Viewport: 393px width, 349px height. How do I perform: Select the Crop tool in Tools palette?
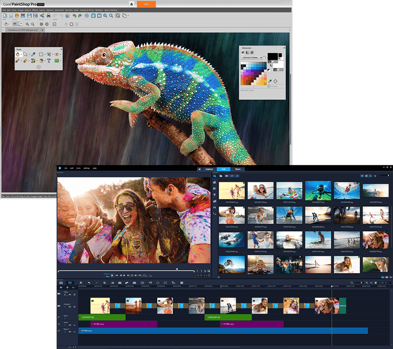tap(49, 54)
